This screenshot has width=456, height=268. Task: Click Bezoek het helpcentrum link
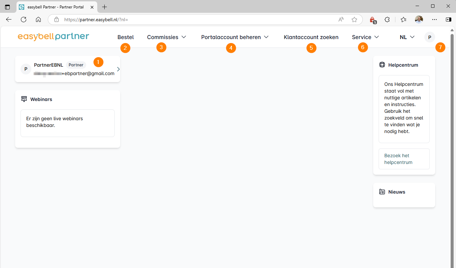point(398,159)
